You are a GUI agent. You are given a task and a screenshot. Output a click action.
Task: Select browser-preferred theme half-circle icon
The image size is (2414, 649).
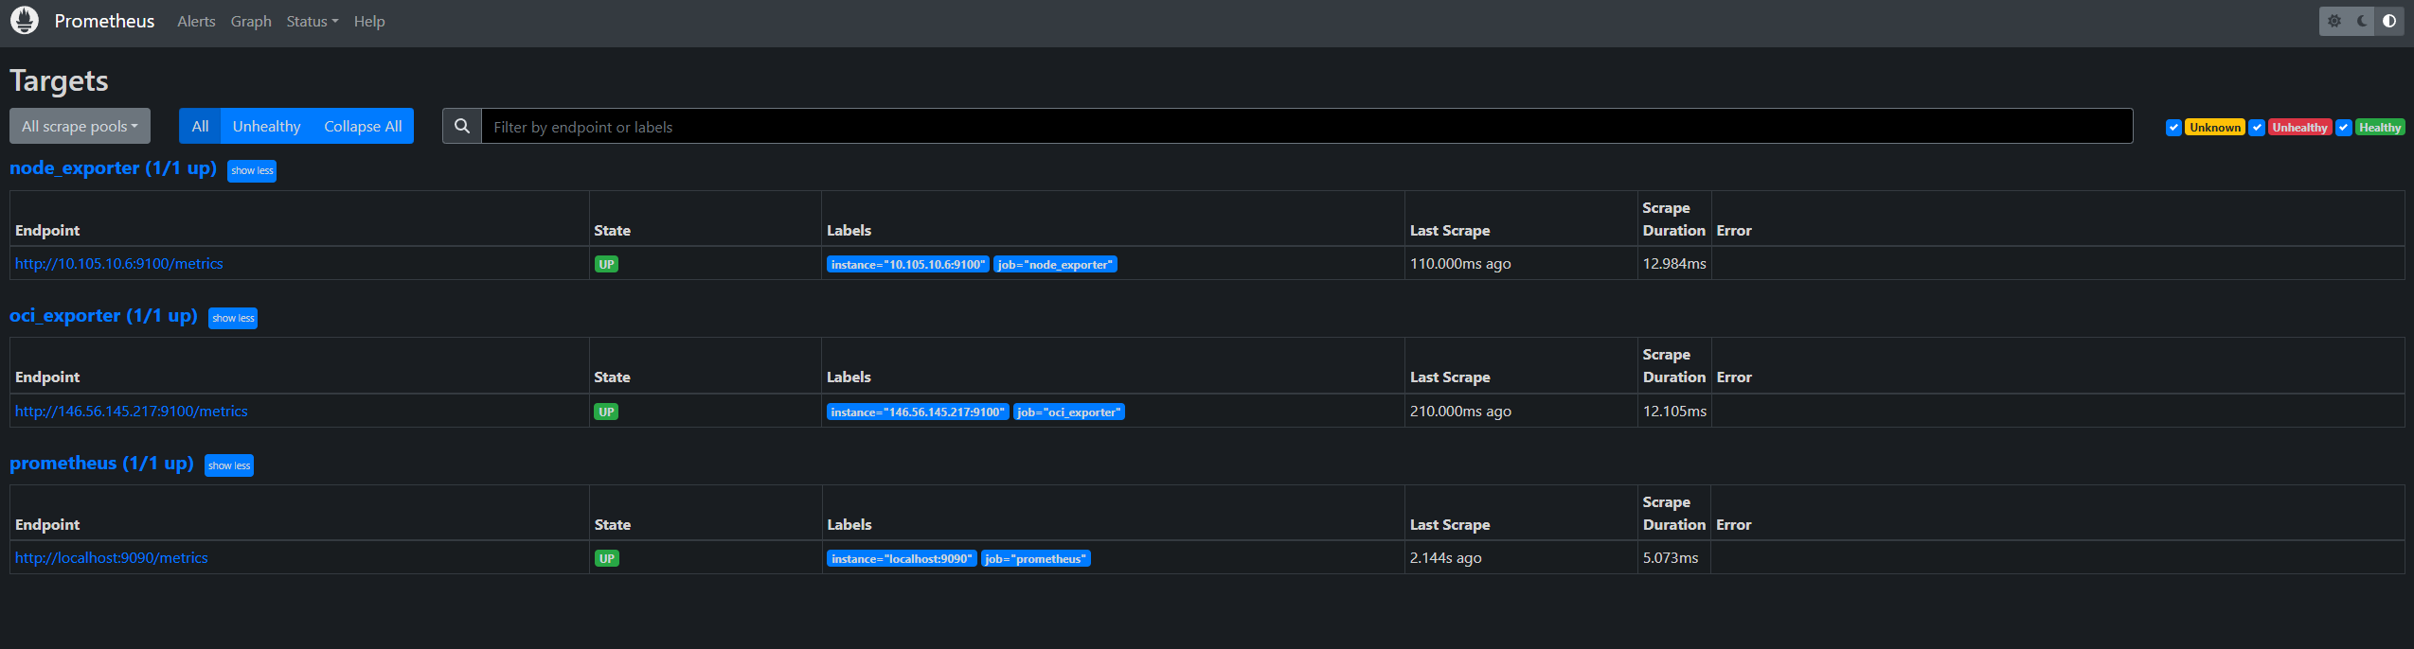[x=2389, y=21]
